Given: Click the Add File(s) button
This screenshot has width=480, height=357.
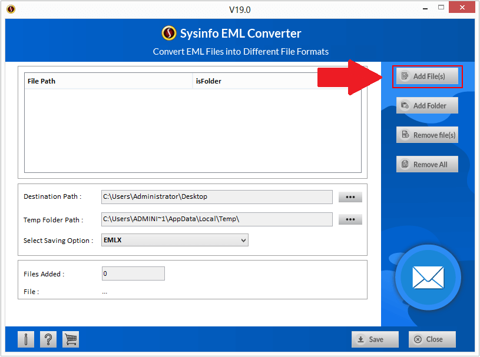Looking at the screenshot, I should tap(427, 76).
